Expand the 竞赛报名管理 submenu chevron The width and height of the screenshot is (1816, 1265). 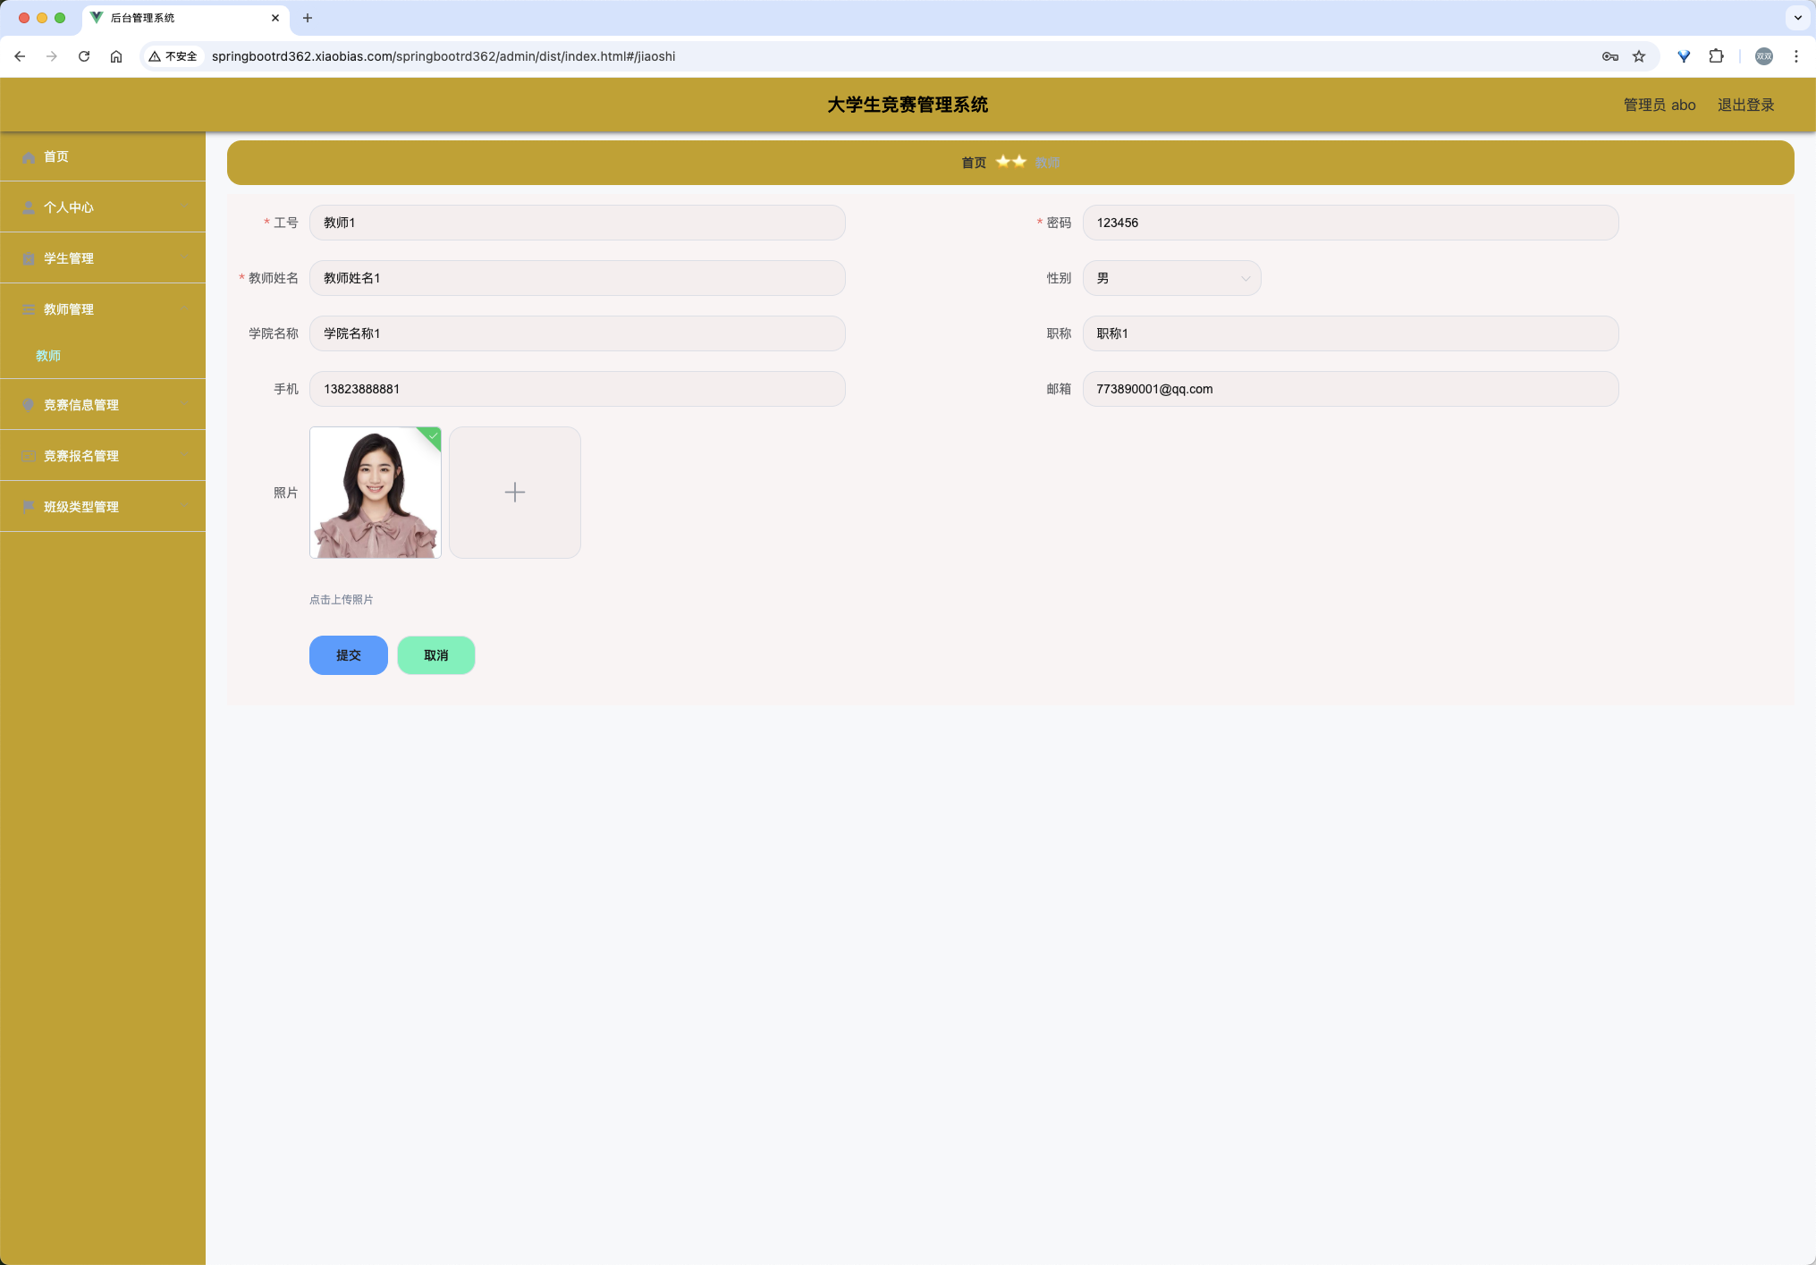coord(184,456)
